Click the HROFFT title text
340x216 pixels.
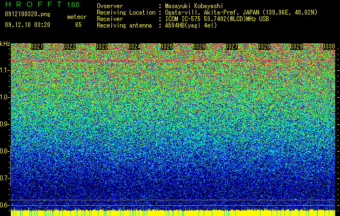[34, 4]
